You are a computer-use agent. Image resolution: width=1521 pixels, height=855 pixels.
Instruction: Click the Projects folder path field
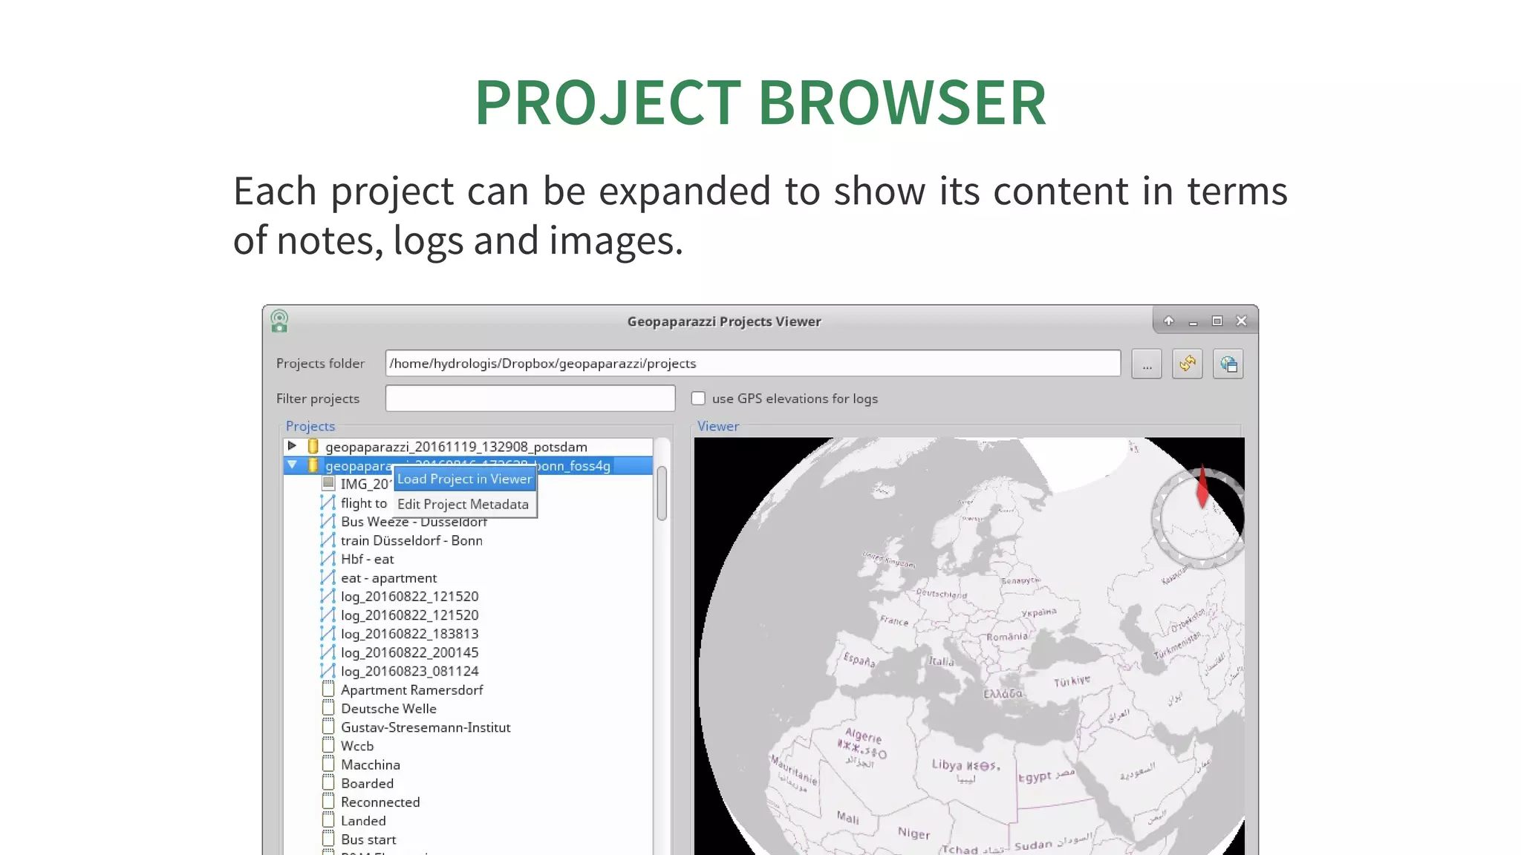click(x=753, y=364)
